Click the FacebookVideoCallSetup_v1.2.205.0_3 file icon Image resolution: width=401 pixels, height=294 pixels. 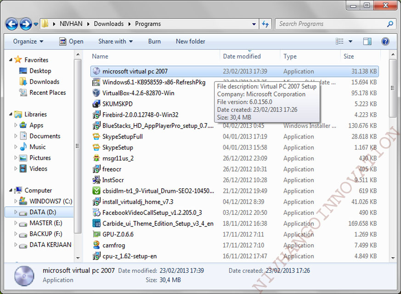96,213
